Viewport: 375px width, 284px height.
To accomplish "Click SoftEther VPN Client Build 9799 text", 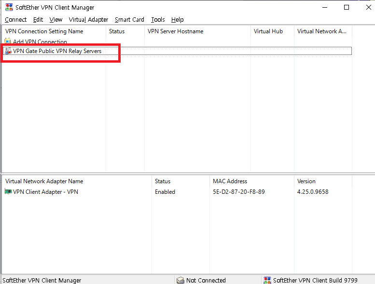I will coord(315,281).
